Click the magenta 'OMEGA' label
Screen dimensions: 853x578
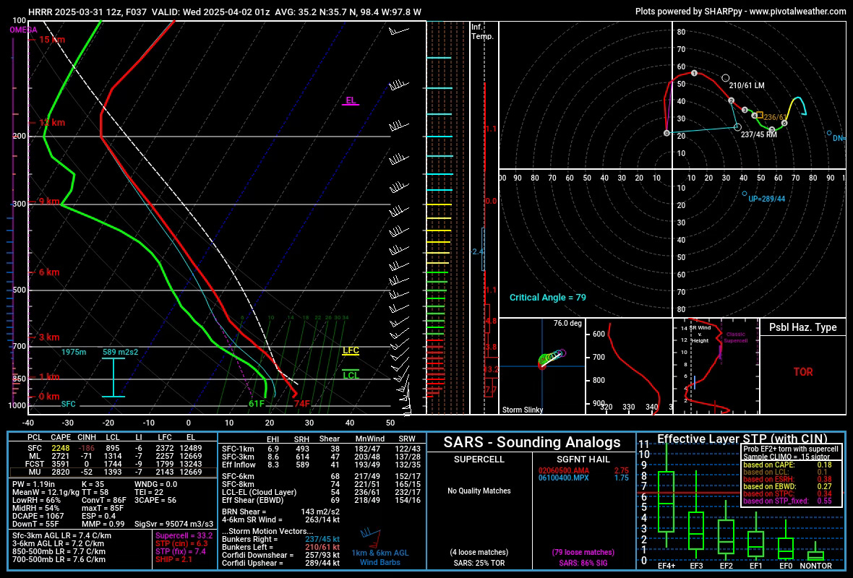click(23, 30)
